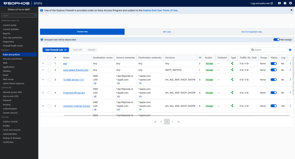Viewport: 295px width, 159px height.
Task: Open more options for Auto added firewall policy
Action: pyautogui.click(x=290, y=70)
